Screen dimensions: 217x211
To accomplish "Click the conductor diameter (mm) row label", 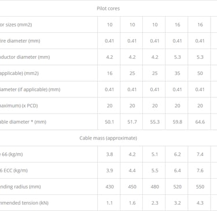I will point(25,57).
